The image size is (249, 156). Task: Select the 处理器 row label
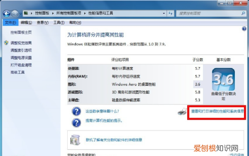[x=73, y=68]
